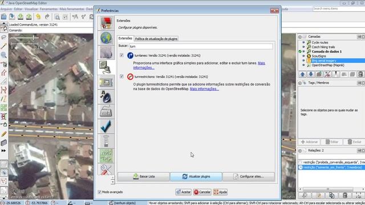
Task: Click the download from OSM green arrow icon
Action: point(21,17)
